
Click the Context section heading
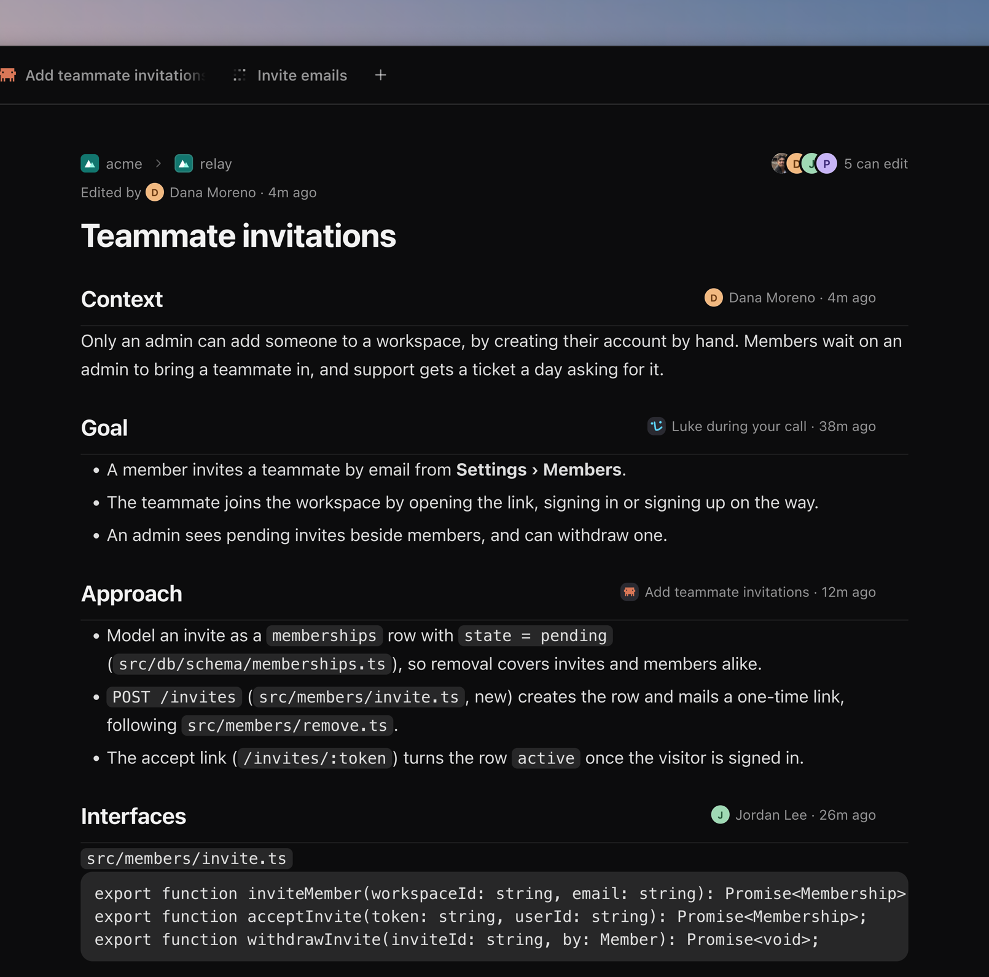point(122,299)
